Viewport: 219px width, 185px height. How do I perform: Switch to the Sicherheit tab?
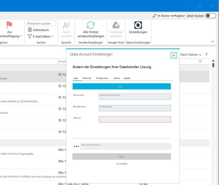87,78
